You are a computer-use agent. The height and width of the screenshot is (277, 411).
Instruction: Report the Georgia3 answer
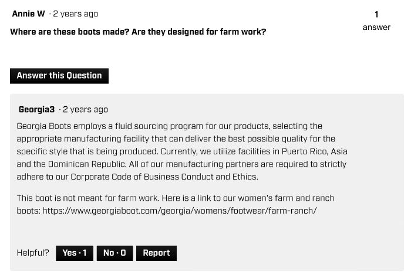point(157,253)
